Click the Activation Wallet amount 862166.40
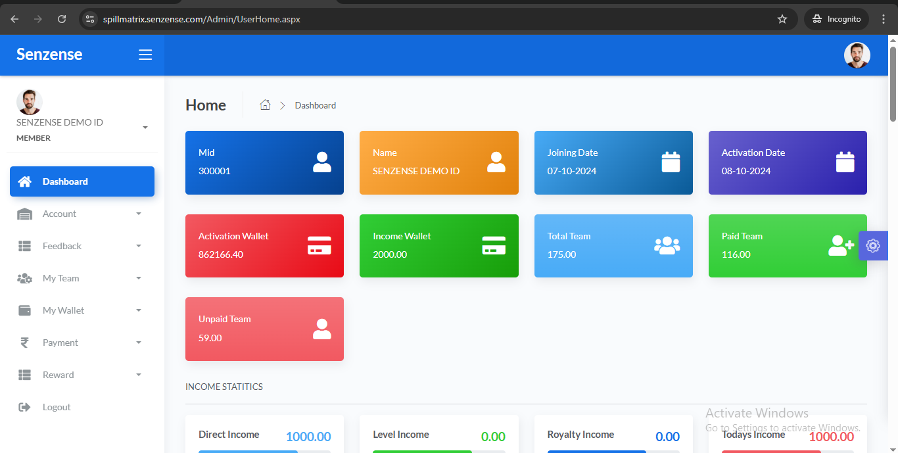This screenshot has height=453, width=898. click(221, 254)
